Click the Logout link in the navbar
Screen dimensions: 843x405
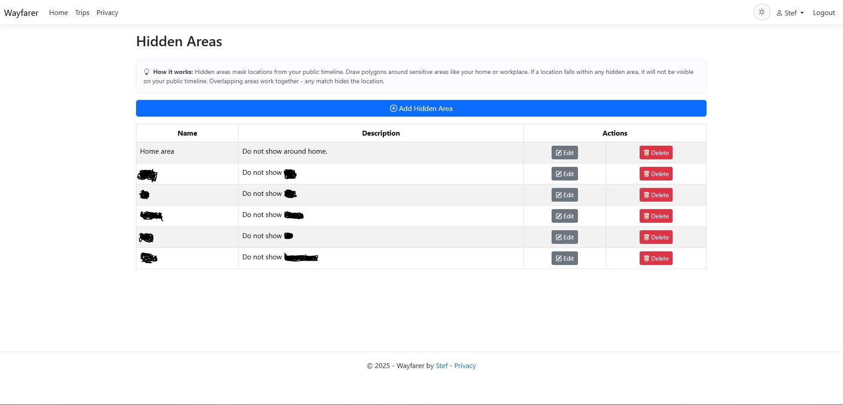tap(824, 13)
